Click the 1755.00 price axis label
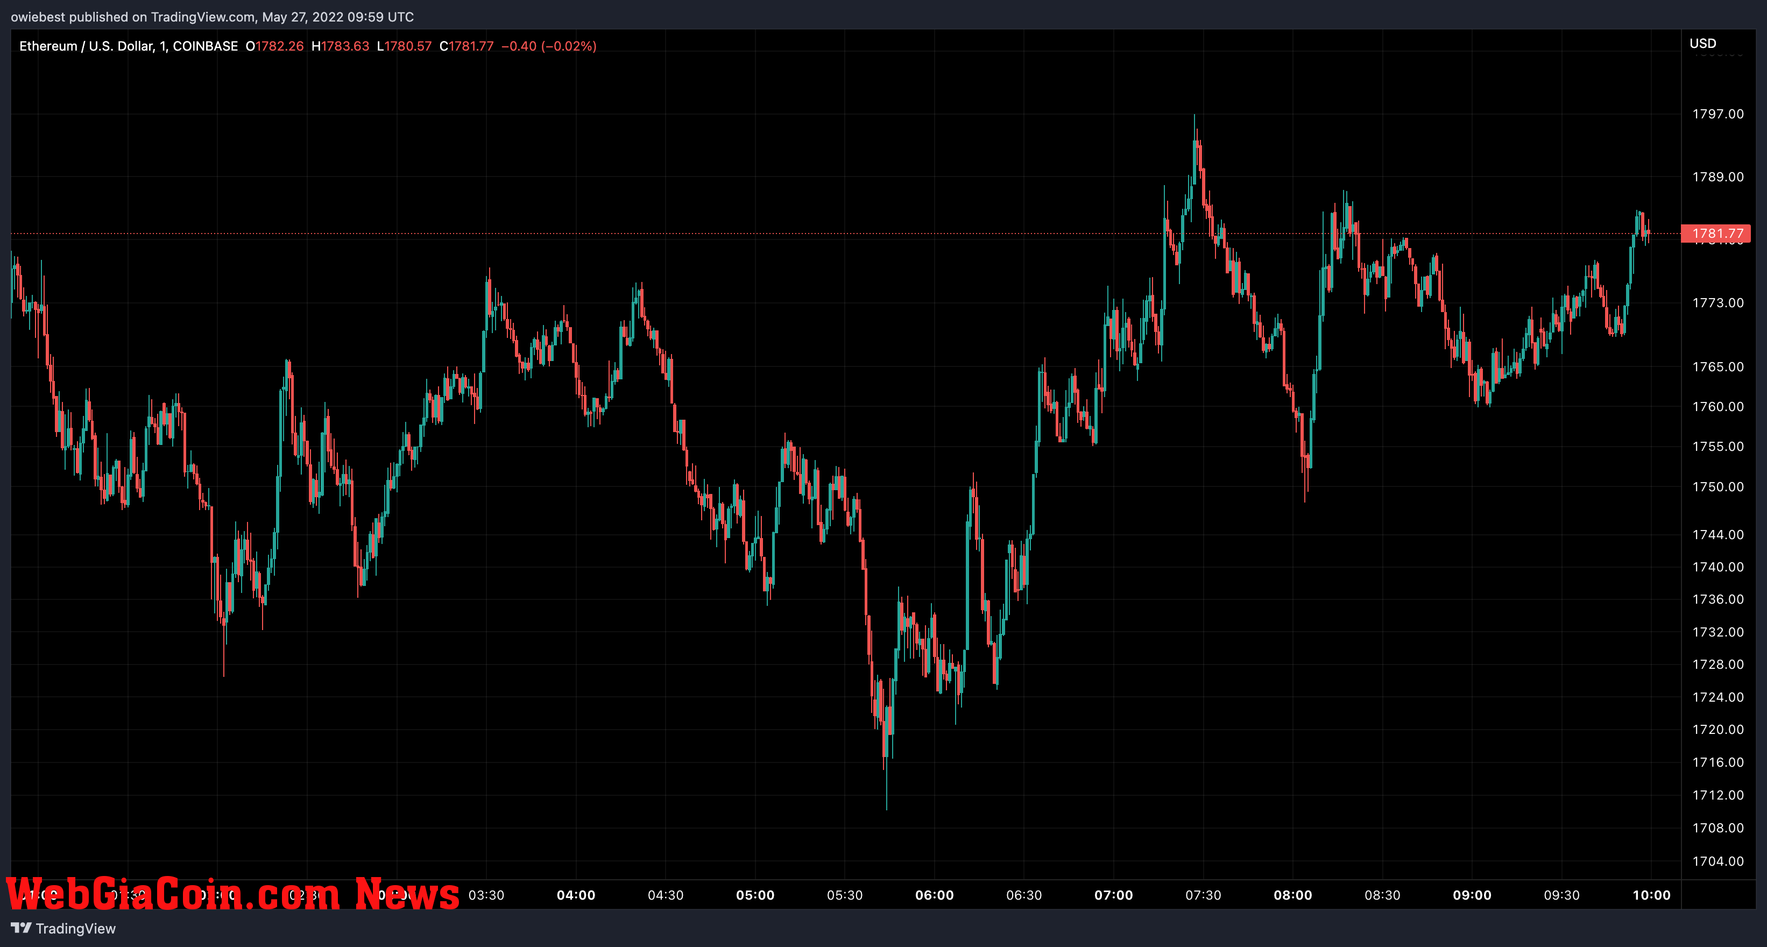The image size is (1767, 947). [1717, 447]
